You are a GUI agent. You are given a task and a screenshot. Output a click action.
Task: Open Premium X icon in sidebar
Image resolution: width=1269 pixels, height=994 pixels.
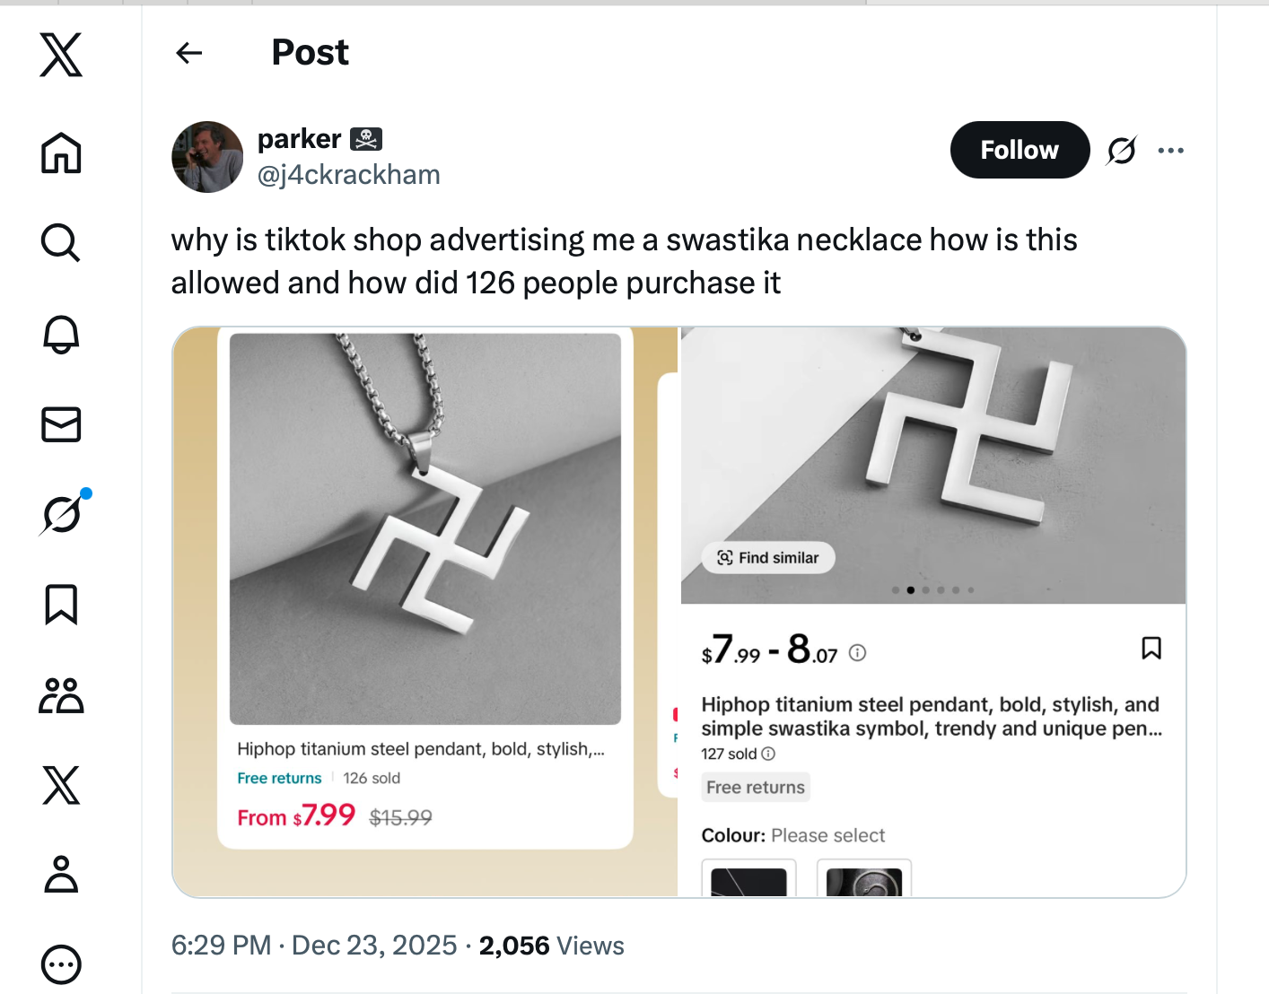coord(61,785)
